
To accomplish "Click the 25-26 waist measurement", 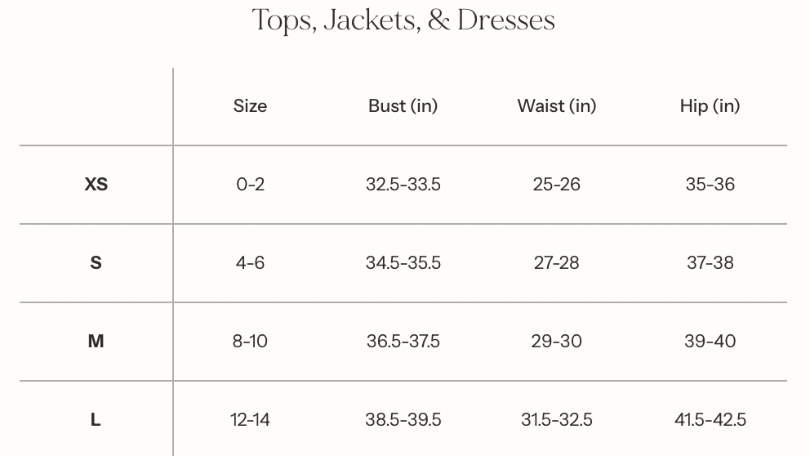I will (x=557, y=185).
